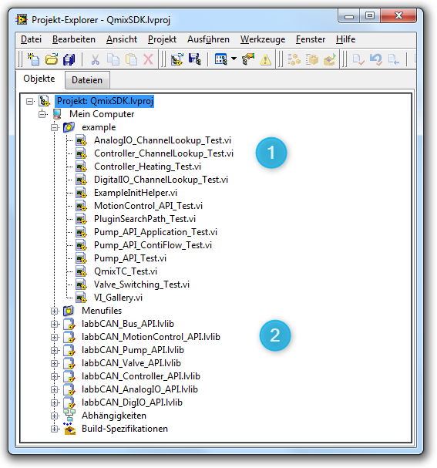Select Pump_API_Application_Test.vi
The image size is (437, 468).
click(x=156, y=232)
